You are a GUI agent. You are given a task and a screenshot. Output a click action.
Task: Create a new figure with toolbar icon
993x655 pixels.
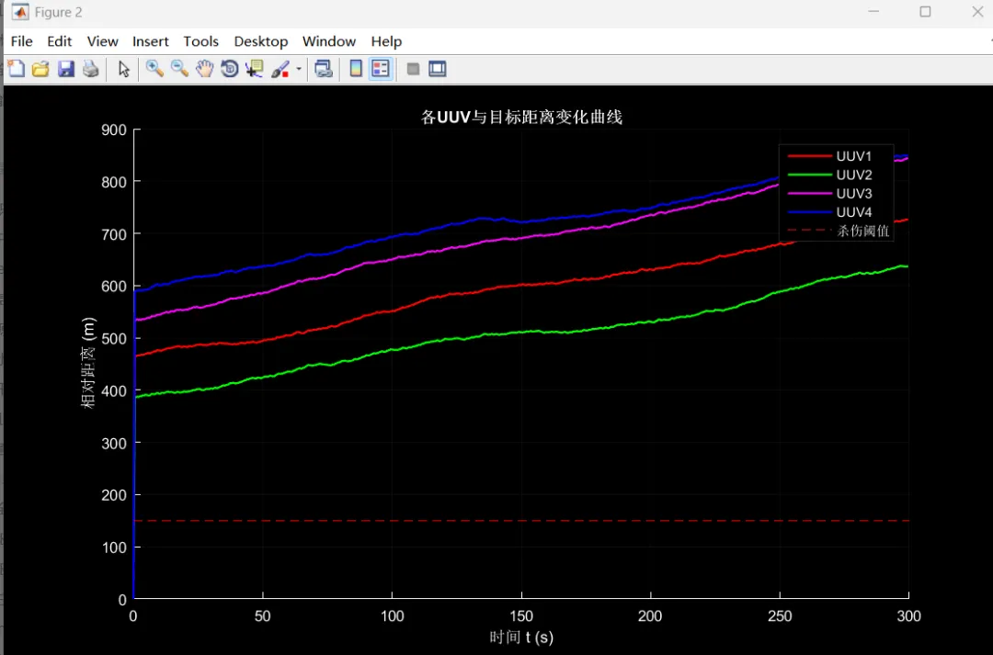click(17, 68)
